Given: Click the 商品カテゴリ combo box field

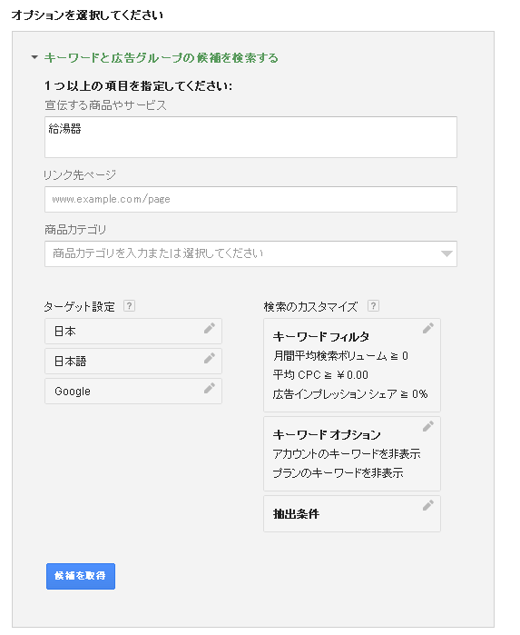Looking at the screenshot, I should [250, 254].
